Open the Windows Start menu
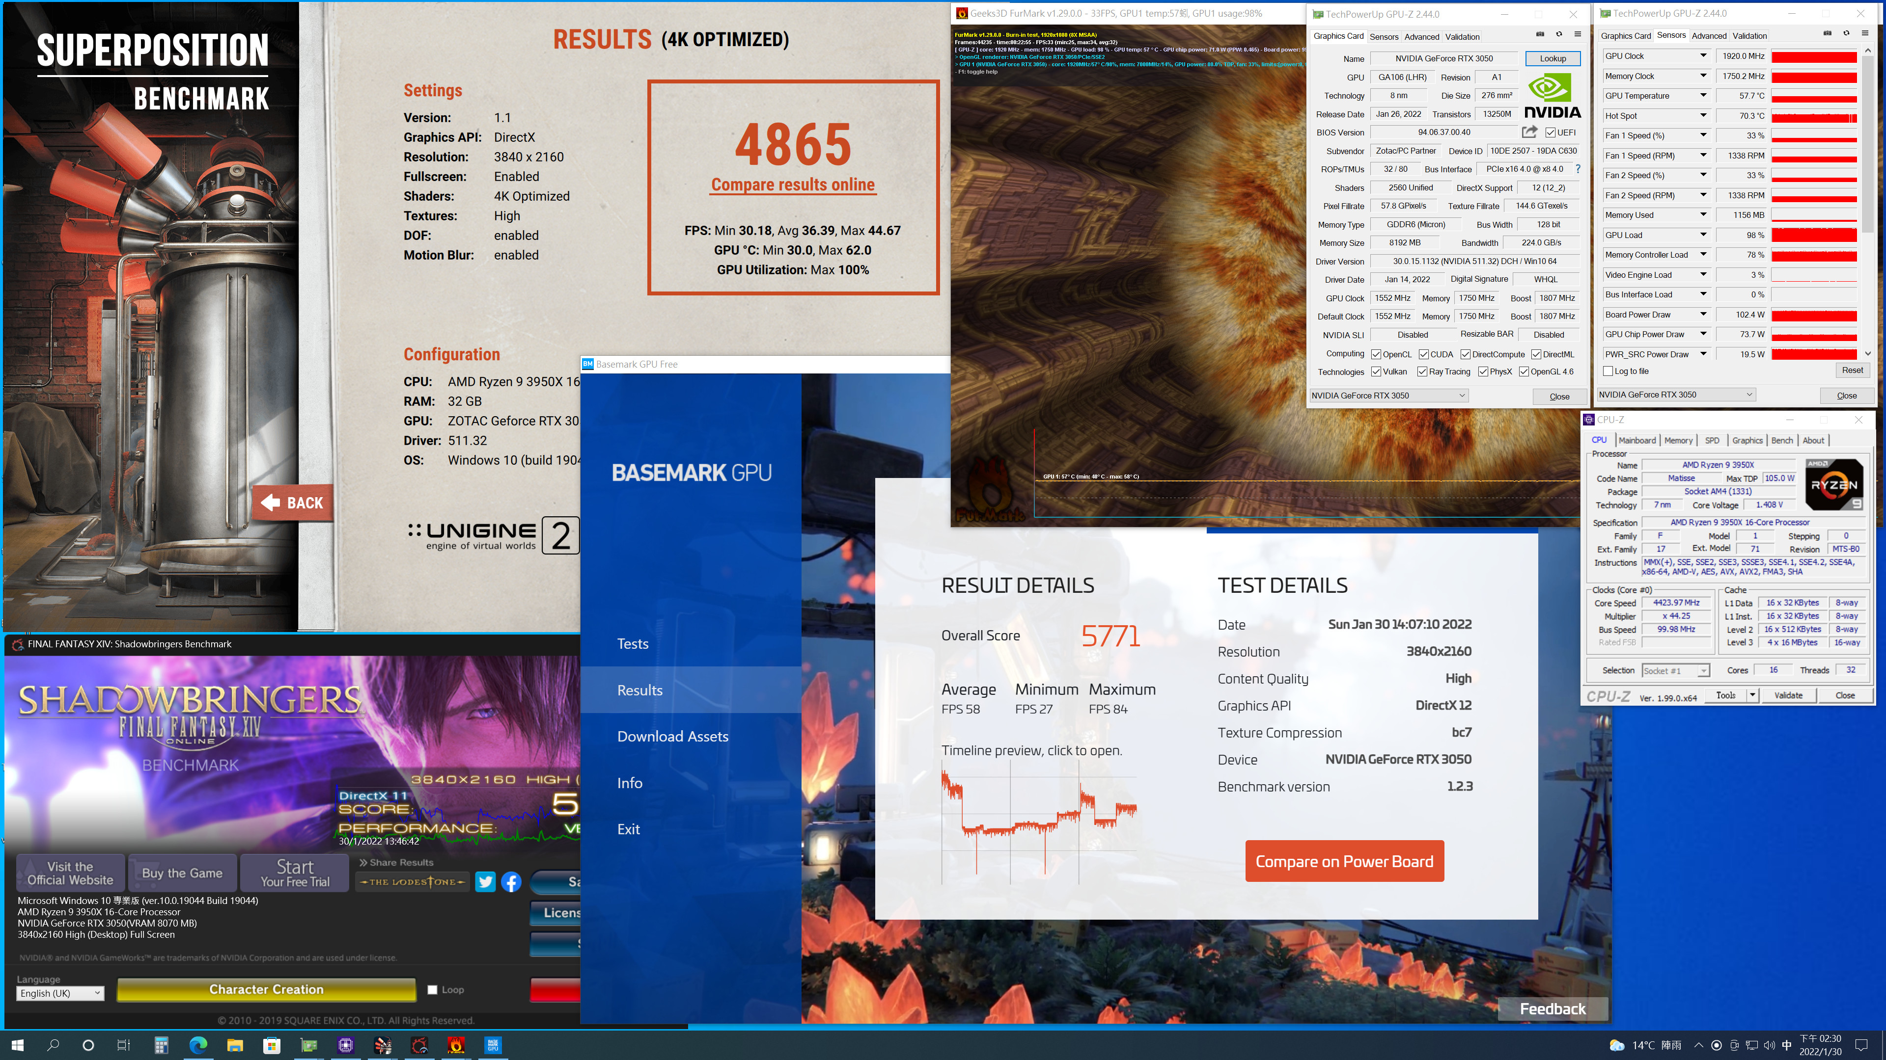The image size is (1886, 1060). [18, 1045]
